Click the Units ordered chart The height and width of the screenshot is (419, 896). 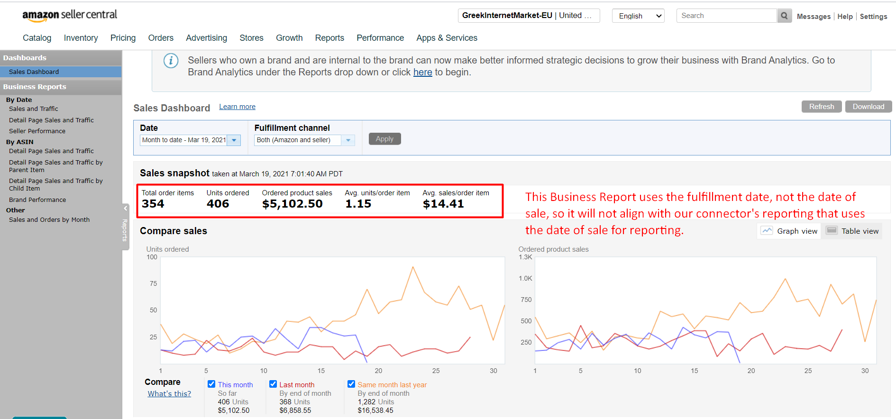pyautogui.click(x=332, y=310)
